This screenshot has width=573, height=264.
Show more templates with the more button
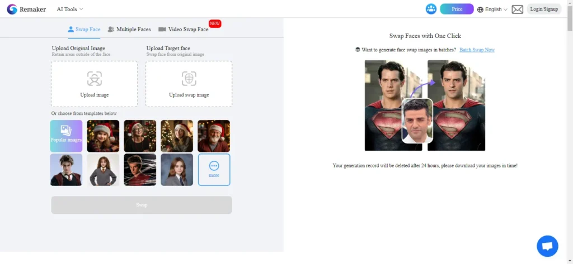[x=214, y=169]
